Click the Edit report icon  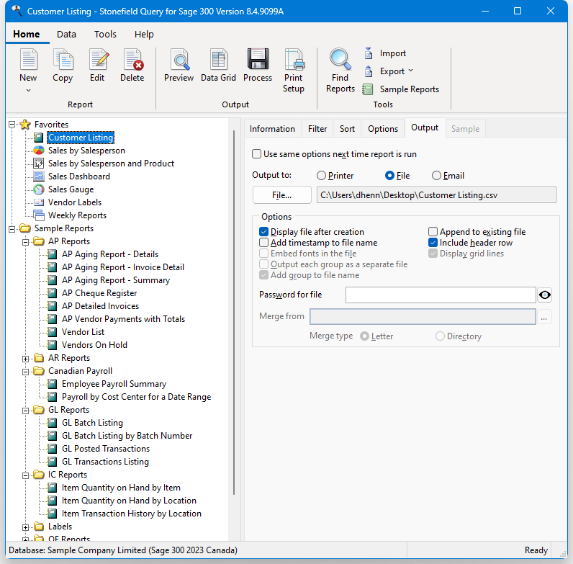coord(98,60)
